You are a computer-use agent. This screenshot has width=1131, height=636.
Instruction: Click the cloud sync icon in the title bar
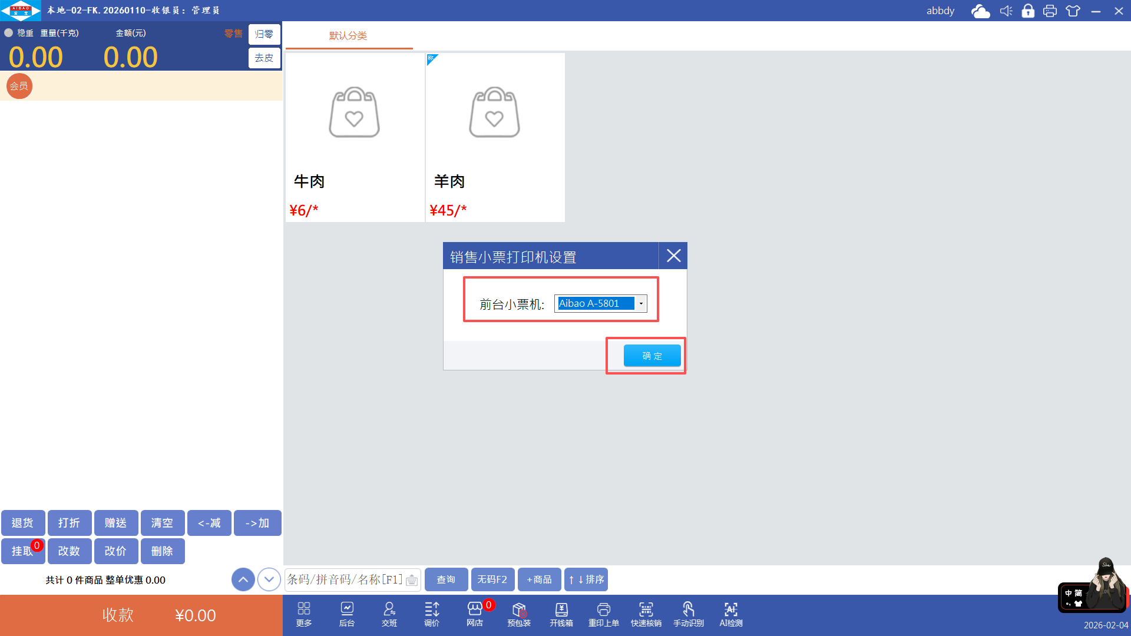coord(980,11)
